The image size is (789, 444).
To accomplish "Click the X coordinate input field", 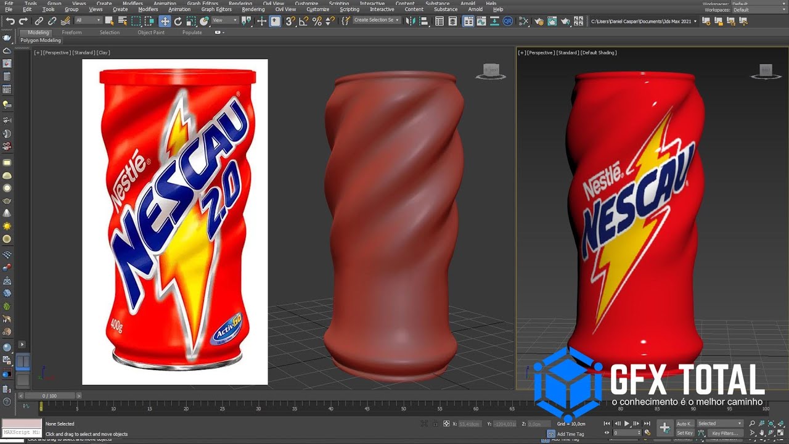I will [x=470, y=424].
